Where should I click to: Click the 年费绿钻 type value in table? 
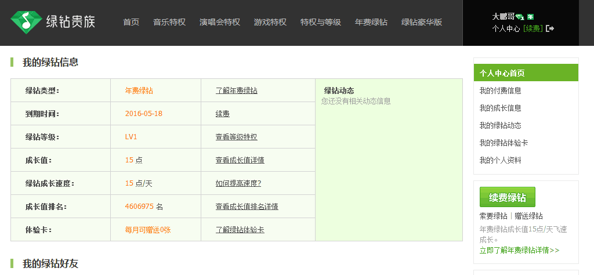139,91
